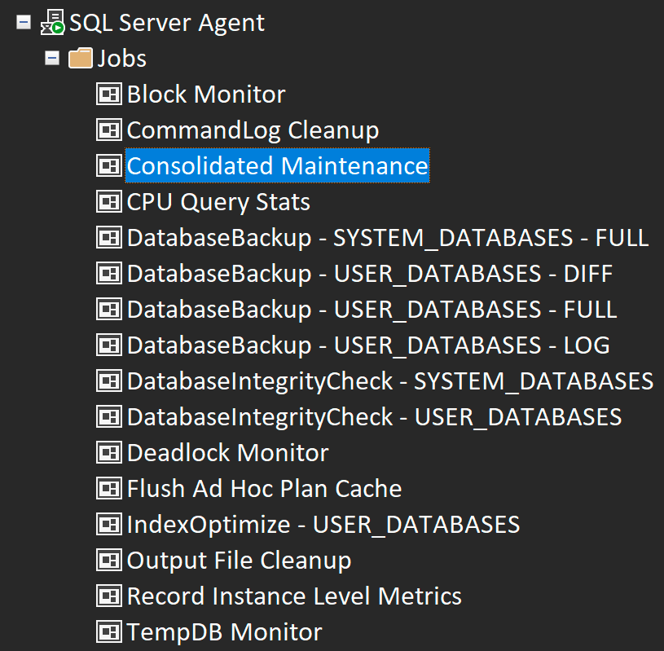Select DatabaseBackup - USER_DATABASES - LOG job

click(x=368, y=345)
